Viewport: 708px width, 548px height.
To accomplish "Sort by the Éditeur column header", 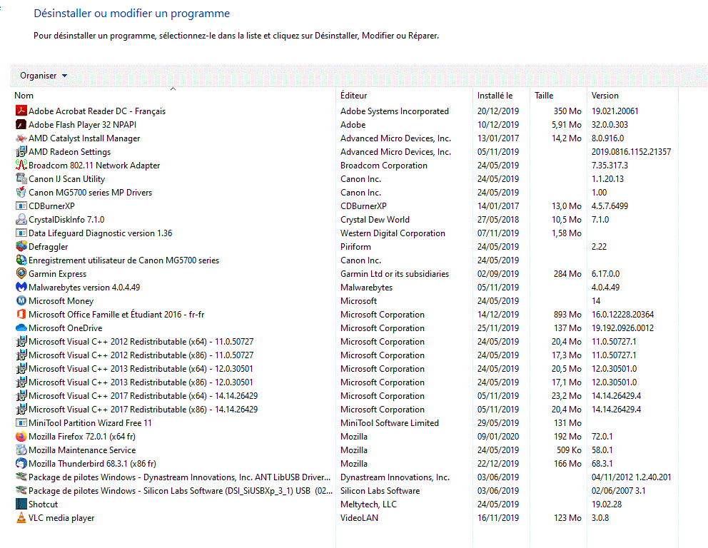I will (x=353, y=95).
